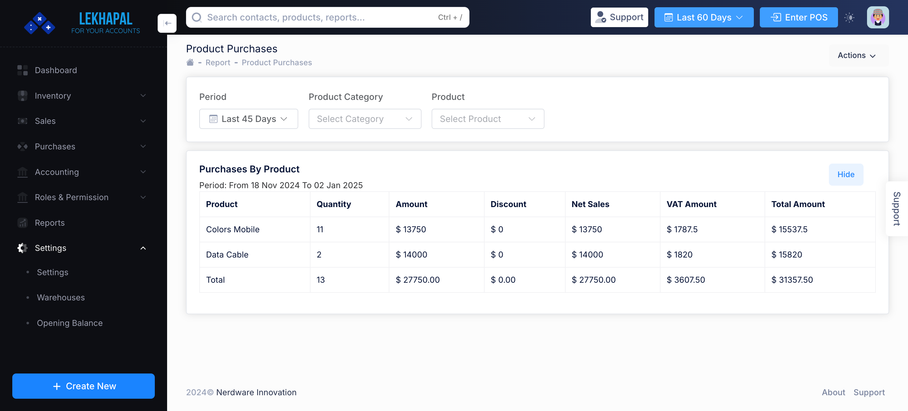Click the Settings gear icon in sidebar
908x411 pixels.
[x=22, y=248]
